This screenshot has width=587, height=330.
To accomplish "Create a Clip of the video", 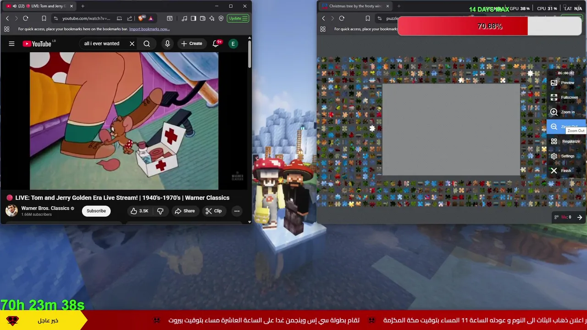I will coord(214,211).
